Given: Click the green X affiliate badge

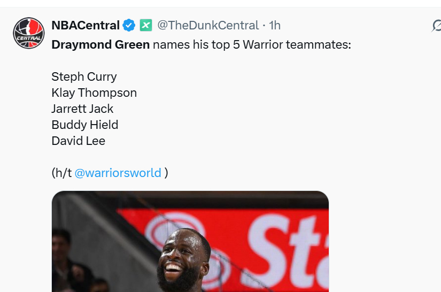Looking at the screenshot, I should pos(146,25).
